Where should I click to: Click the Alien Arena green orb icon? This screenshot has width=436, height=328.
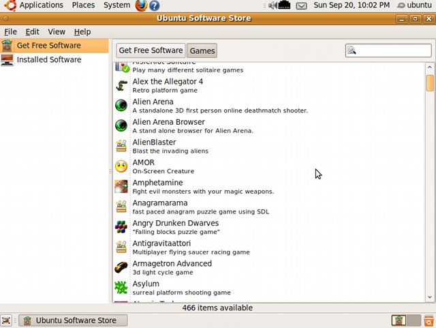[x=121, y=106]
